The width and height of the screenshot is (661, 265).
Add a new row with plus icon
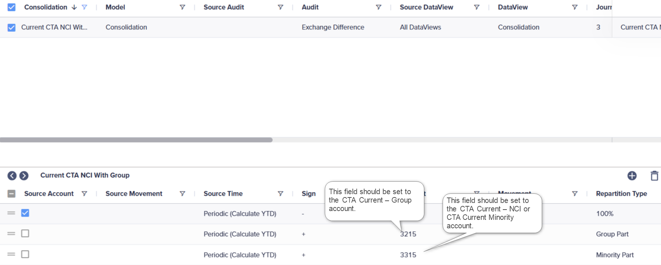[632, 176]
